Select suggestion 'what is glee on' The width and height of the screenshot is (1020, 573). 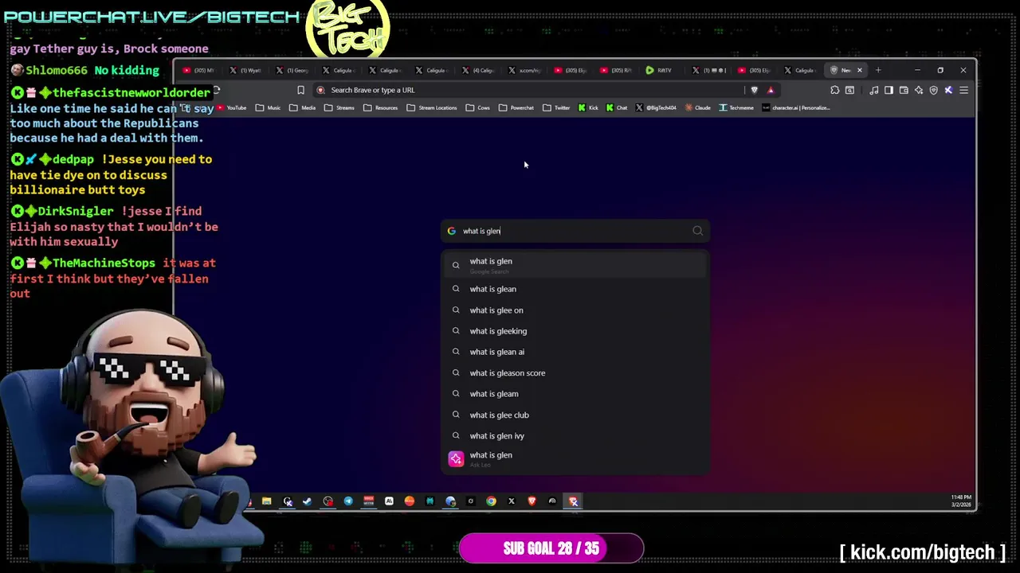click(x=575, y=310)
